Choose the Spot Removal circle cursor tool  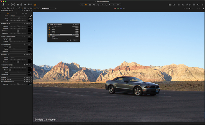[106, 5]
